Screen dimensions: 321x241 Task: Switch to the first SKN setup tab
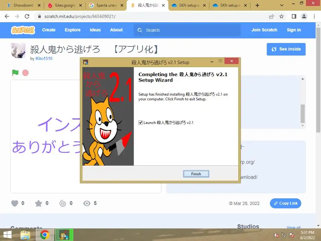[x=189, y=5]
